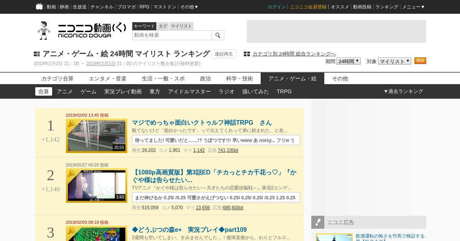Select the ラジオ subcategory

(x=227, y=91)
